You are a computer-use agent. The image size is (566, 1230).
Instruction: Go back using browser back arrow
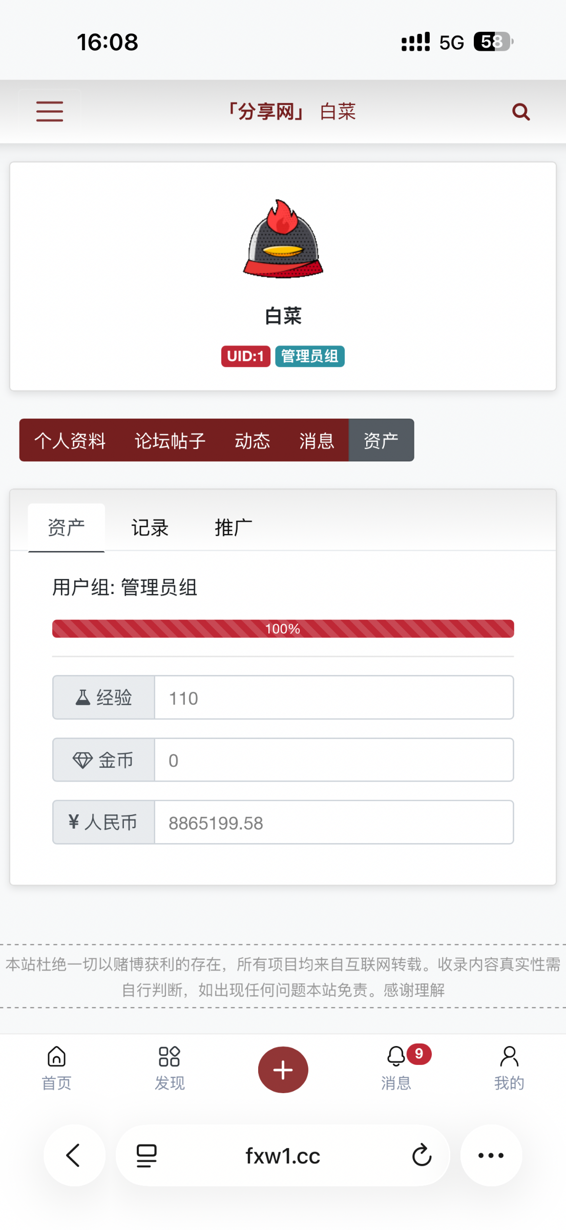coord(74,1155)
